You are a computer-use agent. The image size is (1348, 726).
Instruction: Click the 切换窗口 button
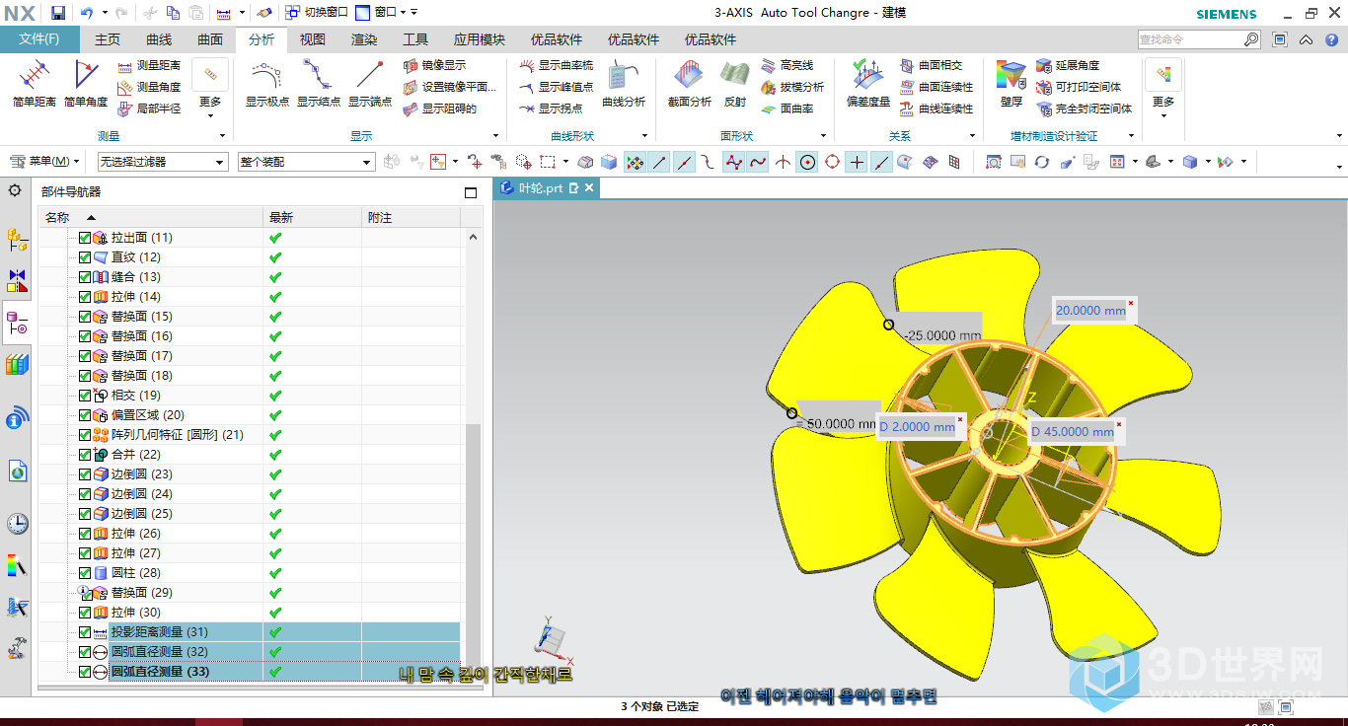pos(317,13)
